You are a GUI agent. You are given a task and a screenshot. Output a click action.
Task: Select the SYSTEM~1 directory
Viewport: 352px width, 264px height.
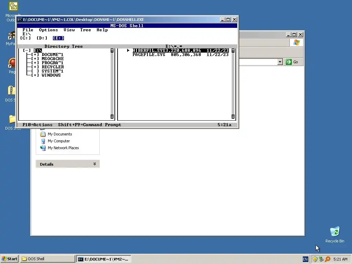pos(53,71)
